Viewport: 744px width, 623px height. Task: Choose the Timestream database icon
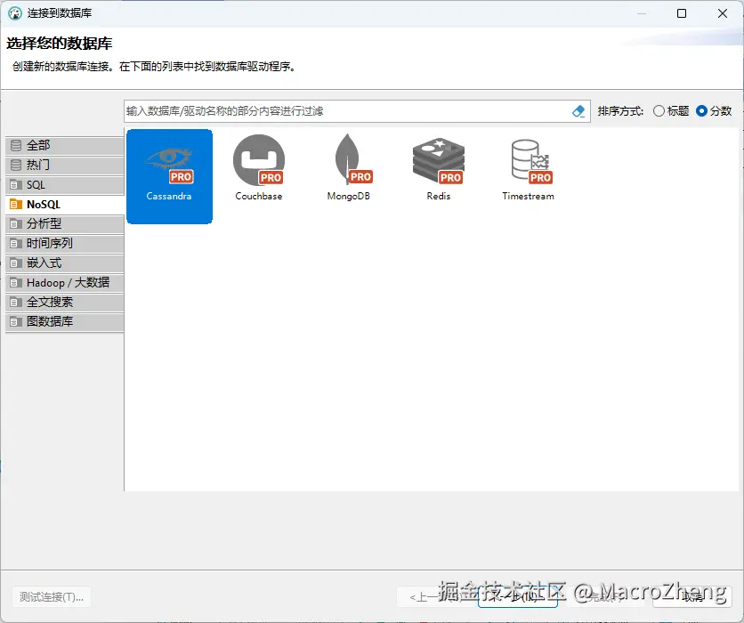(x=531, y=161)
